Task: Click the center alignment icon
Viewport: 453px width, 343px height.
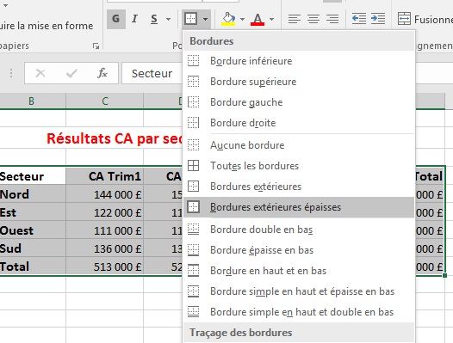Action: pos(313,19)
